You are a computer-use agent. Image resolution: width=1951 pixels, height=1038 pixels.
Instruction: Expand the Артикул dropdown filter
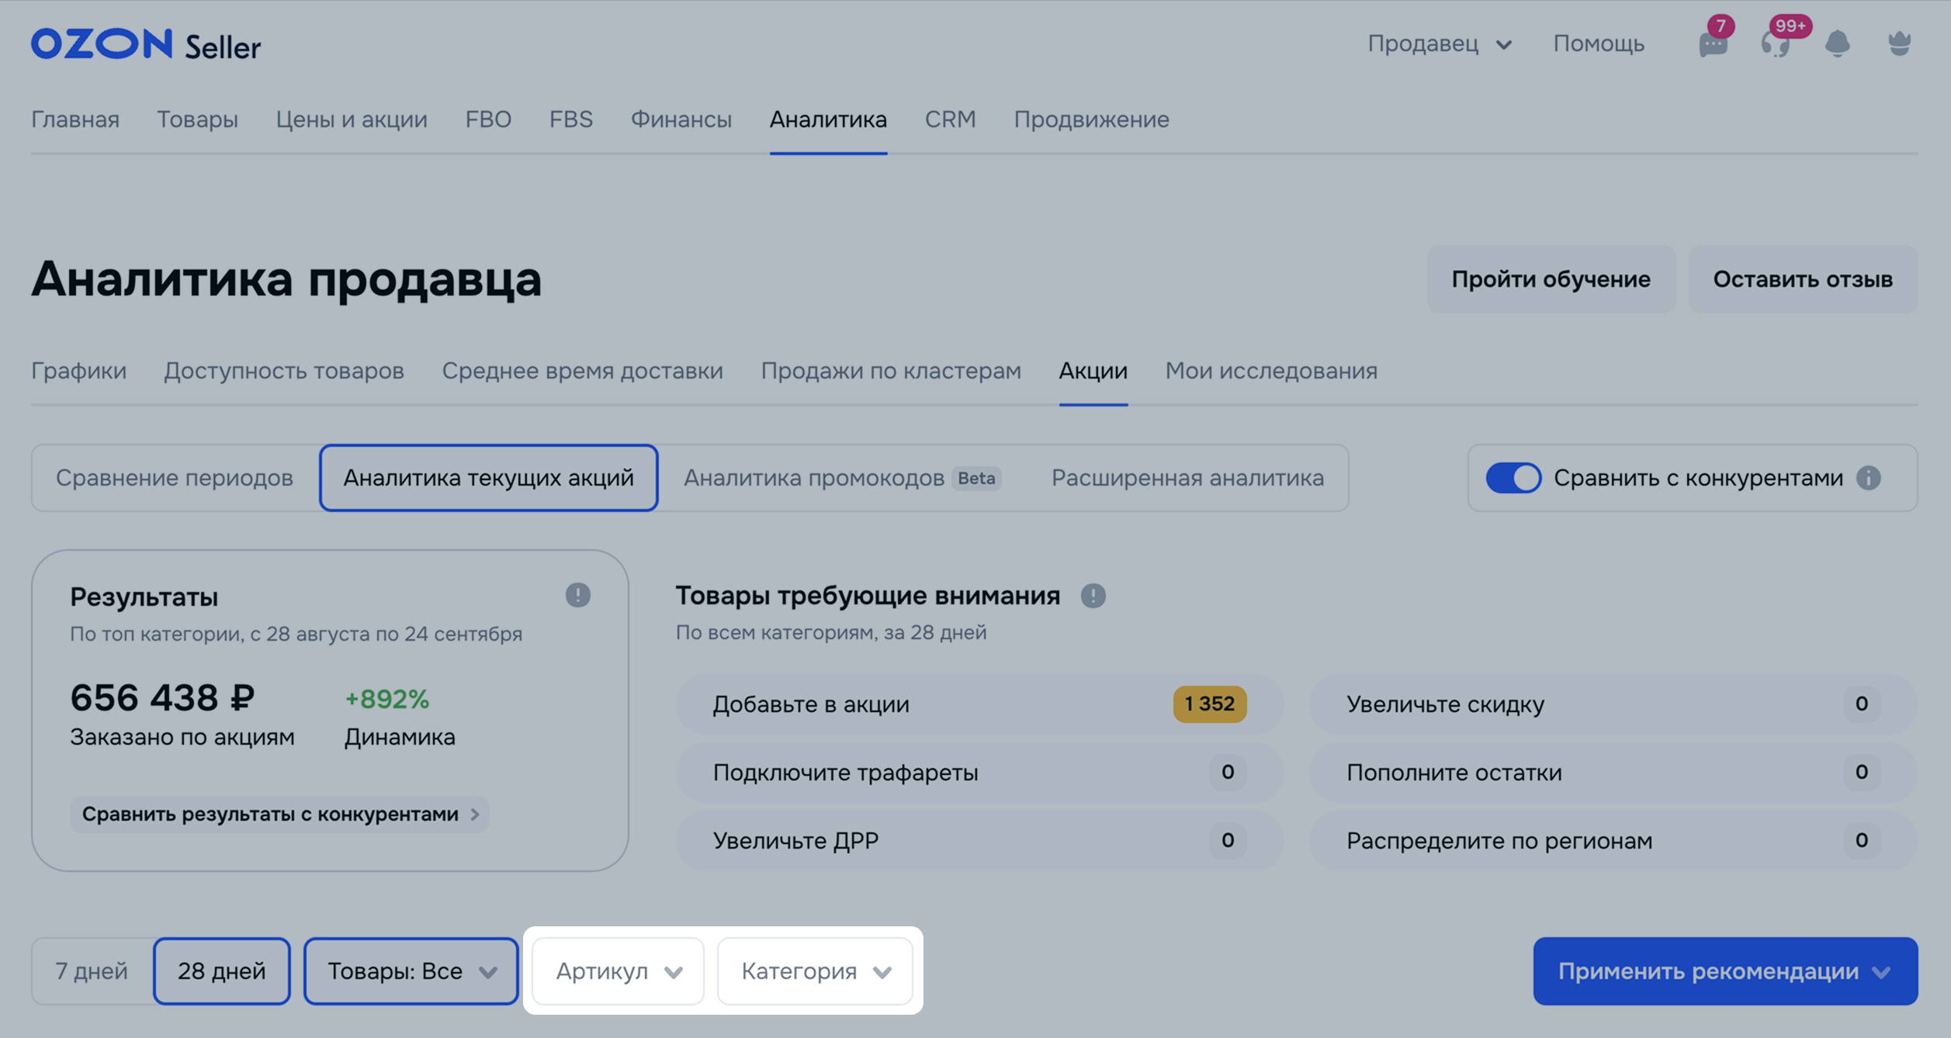tap(618, 971)
